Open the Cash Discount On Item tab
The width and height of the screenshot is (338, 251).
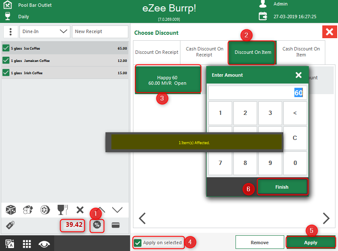301,52
